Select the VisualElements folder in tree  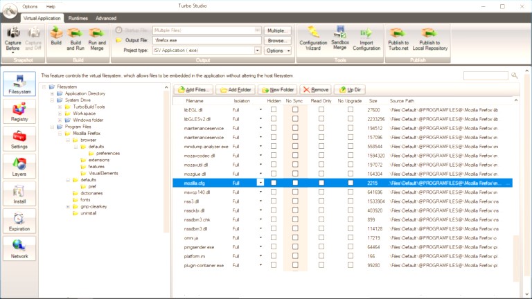coord(103,173)
